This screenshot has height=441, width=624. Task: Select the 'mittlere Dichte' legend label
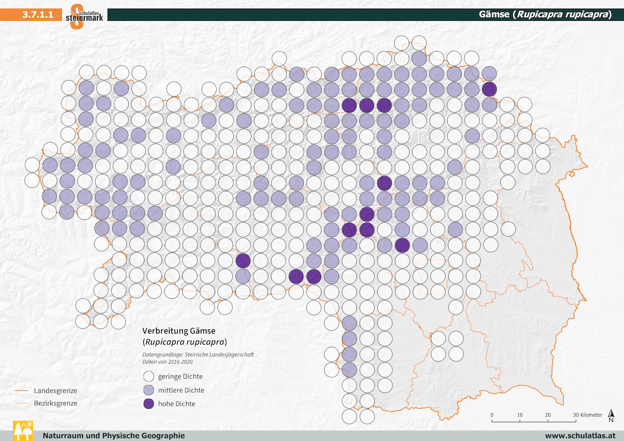coord(181,390)
